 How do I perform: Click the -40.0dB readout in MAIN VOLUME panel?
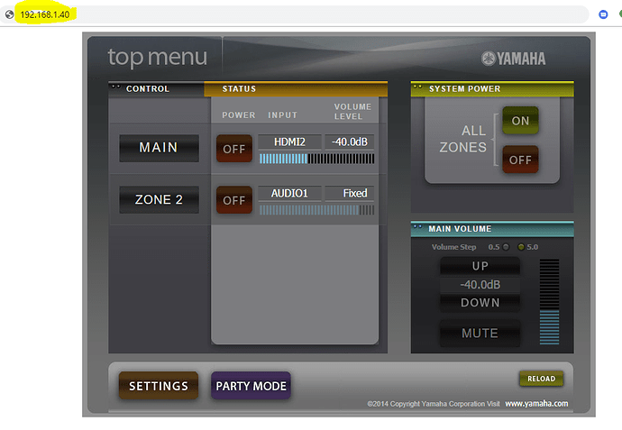coord(480,285)
